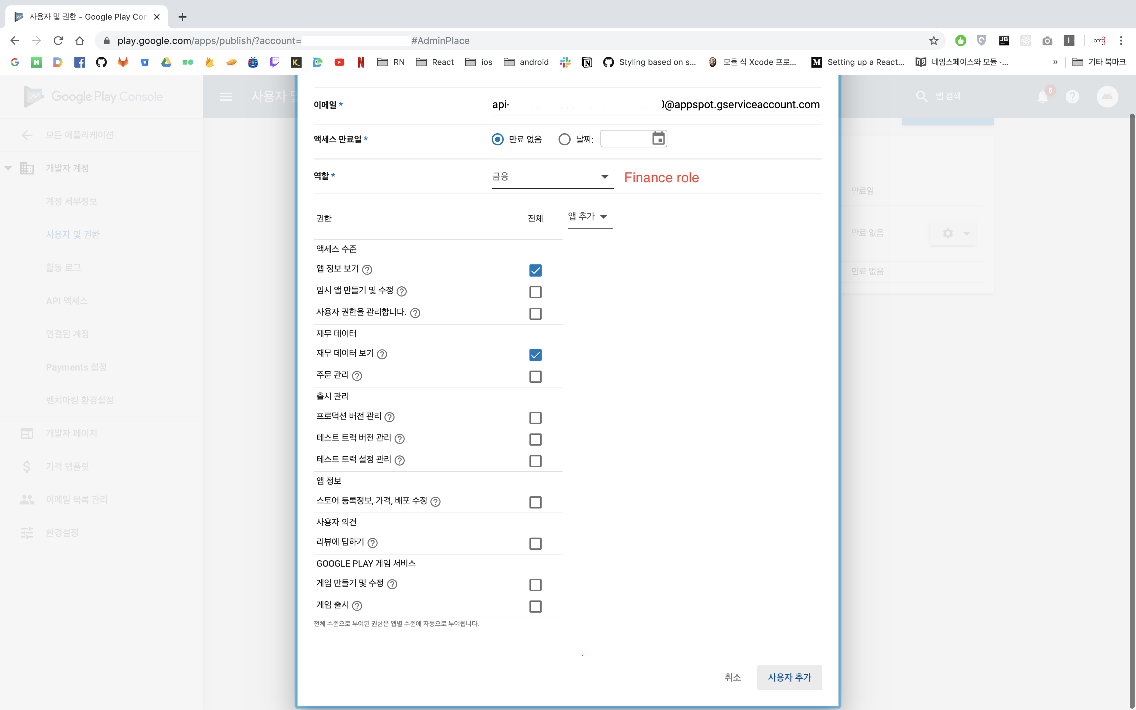Click help icon beside 주문 관리
1136x710 pixels.
(357, 376)
